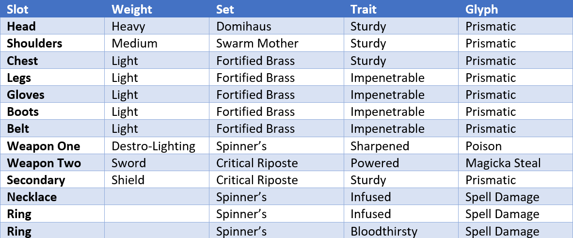
Task: Select the Head row label
Action: (21, 26)
